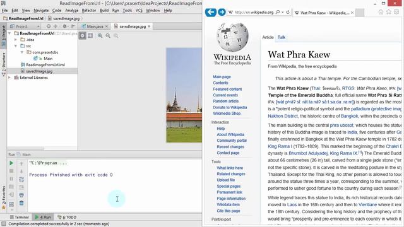This screenshot has height=227, width=404.
Task: Open the Terminal tool window
Action: coord(20,217)
